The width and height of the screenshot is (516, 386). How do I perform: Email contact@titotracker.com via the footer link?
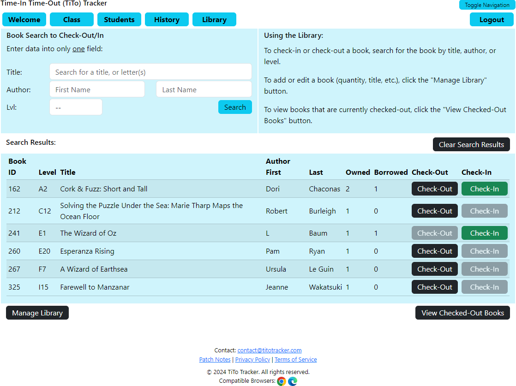(x=270, y=350)
